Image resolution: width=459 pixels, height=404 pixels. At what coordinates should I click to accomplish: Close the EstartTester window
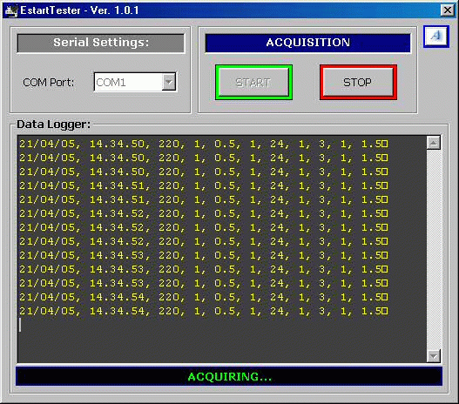click(x=448, y=10)
